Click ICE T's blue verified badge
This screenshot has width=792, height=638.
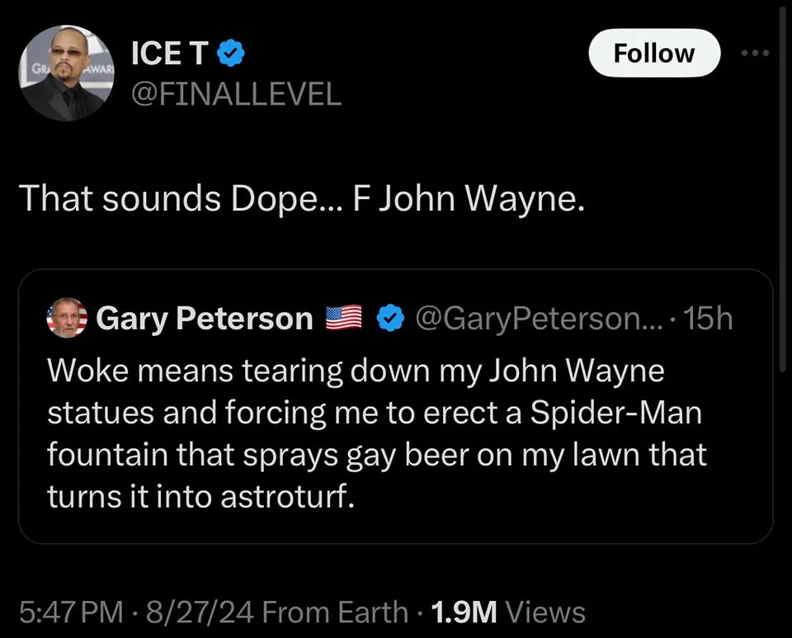click(231, 53)
